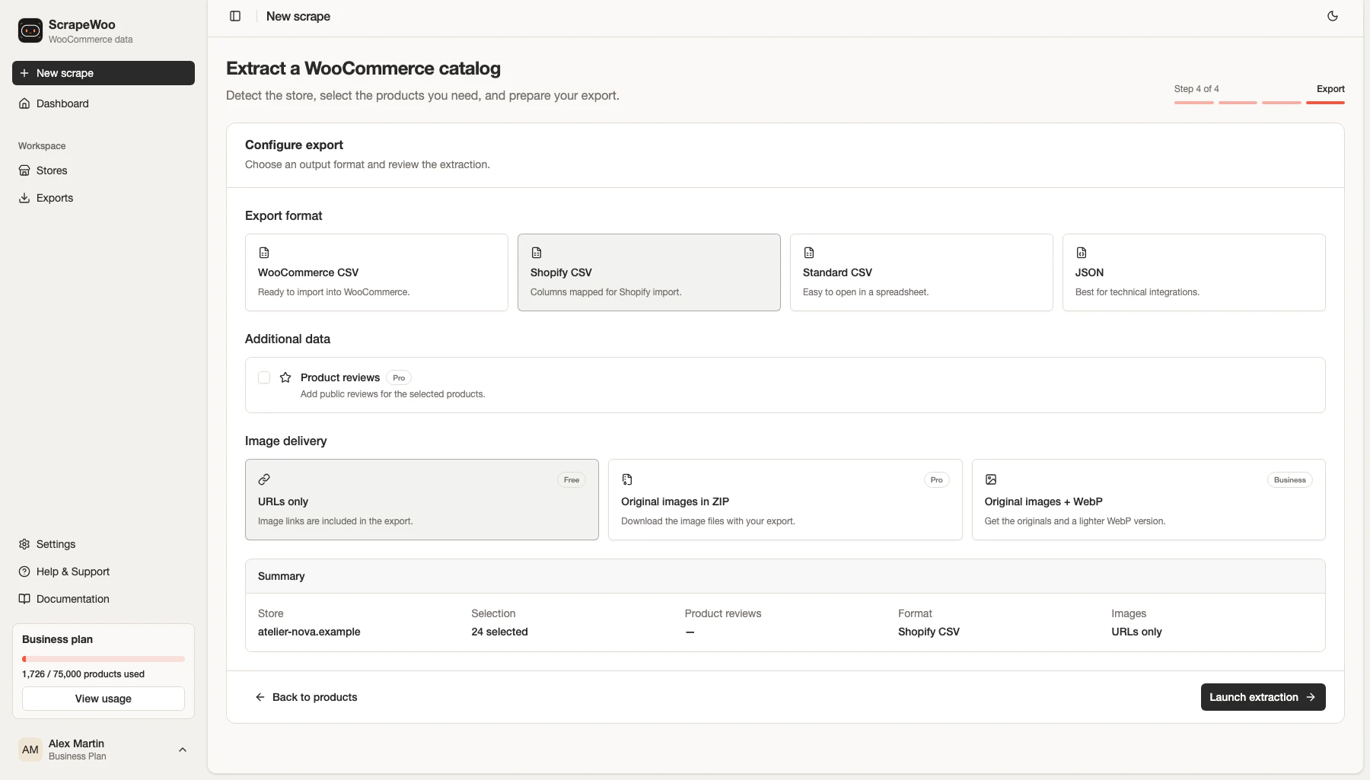Click the Pro badge on ZIP card
The width and height of the screenshot is (1370, 780).
pyautogui.click(x=936, y=479)
